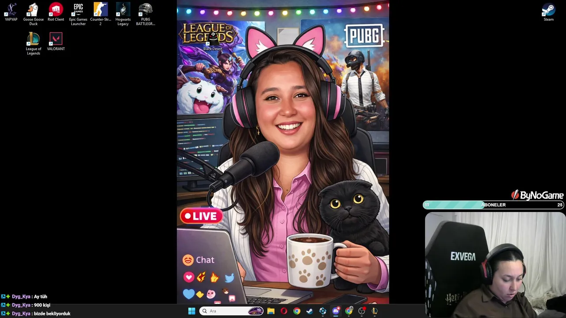This screenshot has width=566, height=318.
Task: Open the Epic Games Launcher shortcut
Action: [78, 15]
